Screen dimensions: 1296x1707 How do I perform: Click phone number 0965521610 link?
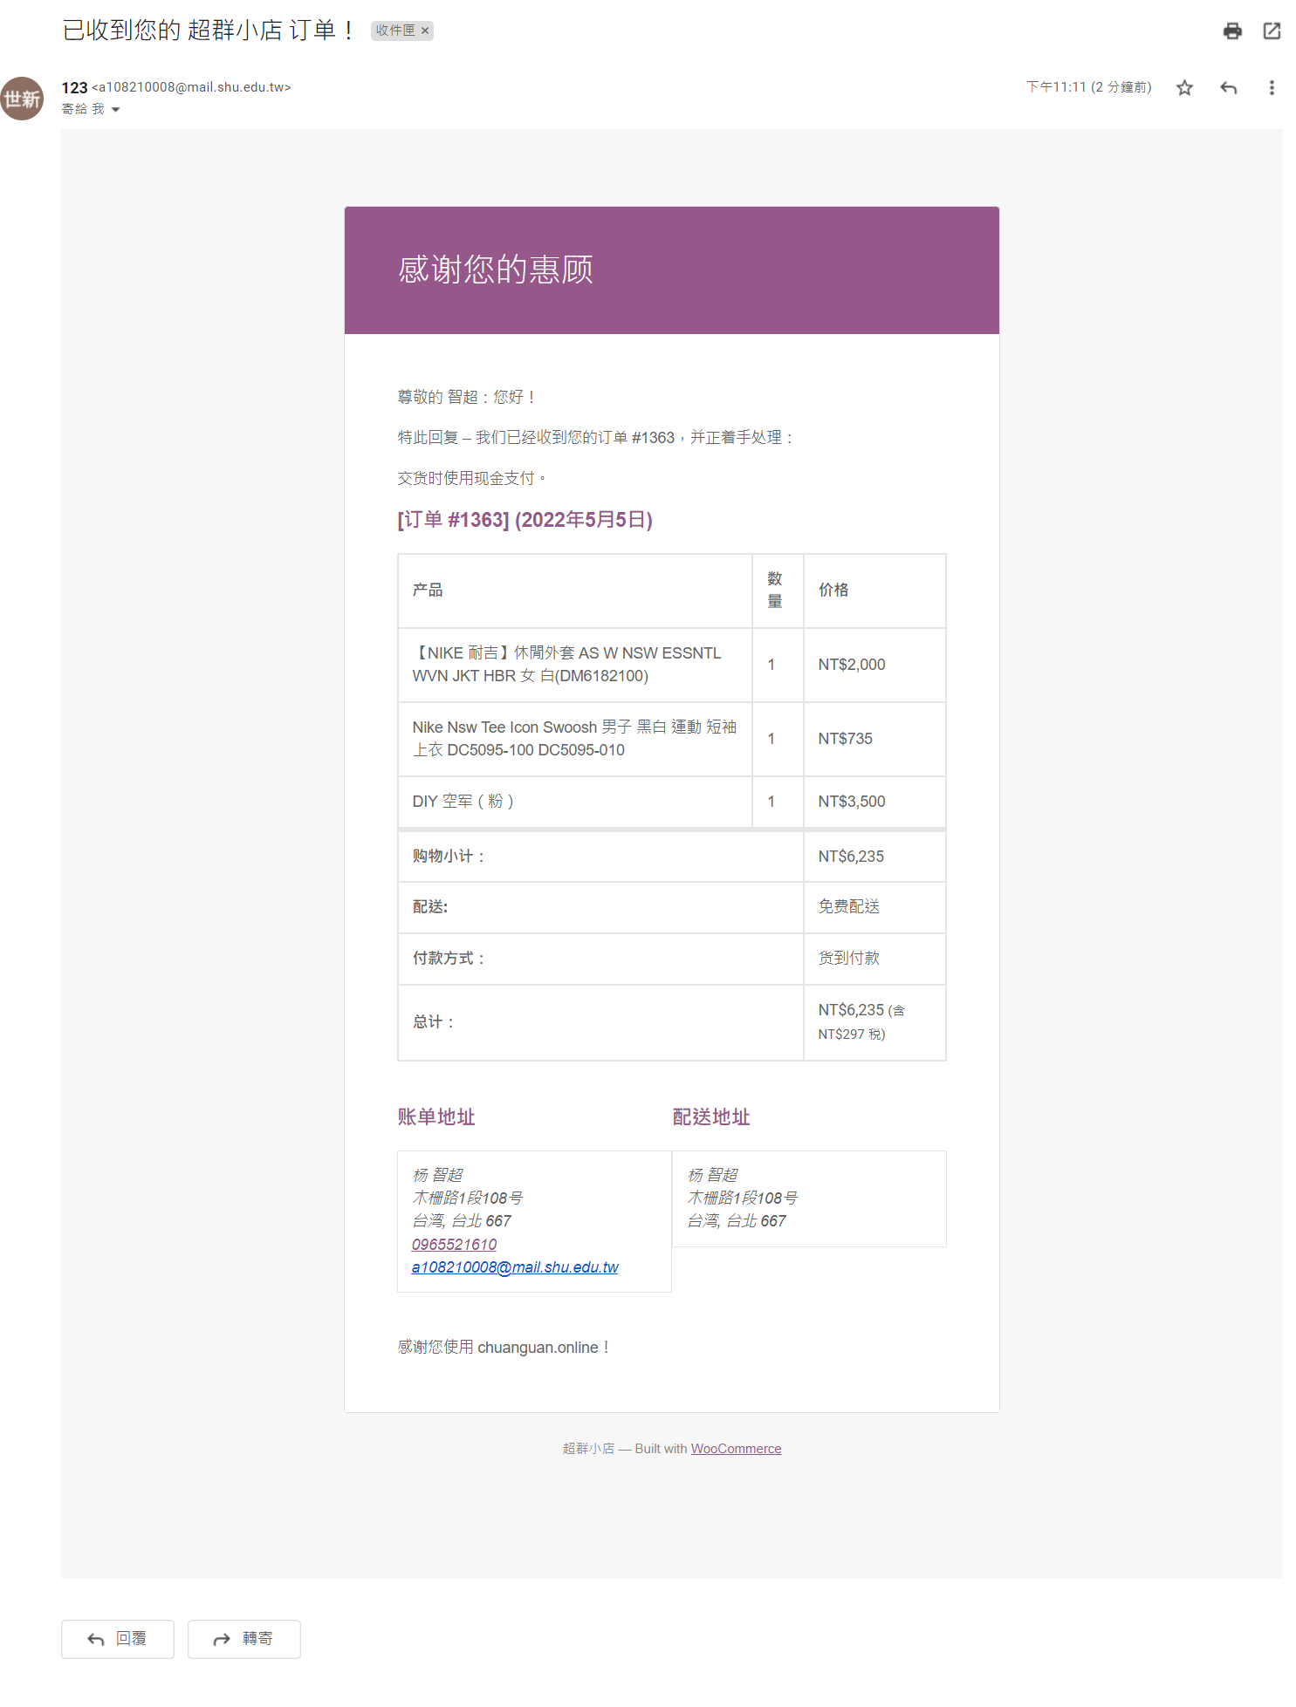(454, 1245)
